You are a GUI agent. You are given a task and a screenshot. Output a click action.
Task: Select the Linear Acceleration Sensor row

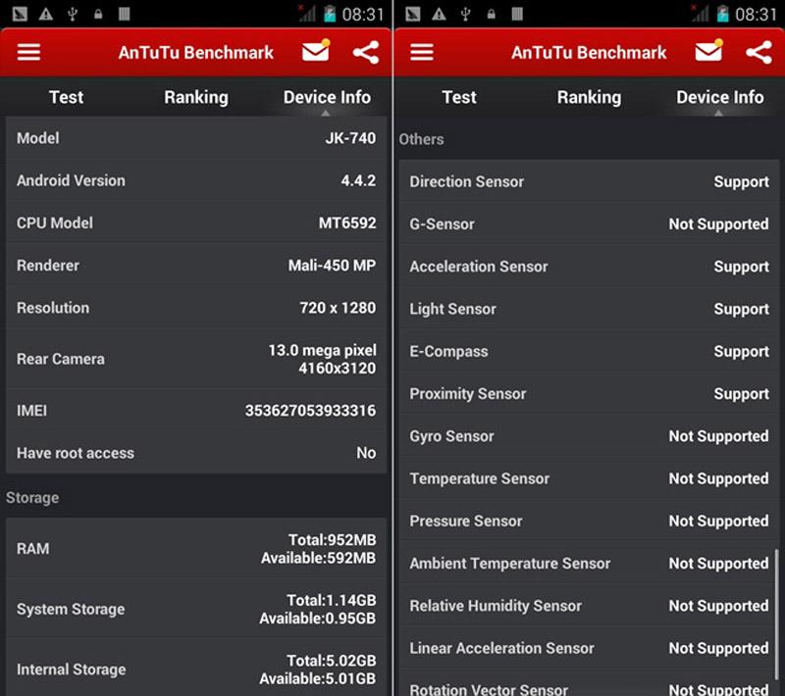[x=589, y=649]
